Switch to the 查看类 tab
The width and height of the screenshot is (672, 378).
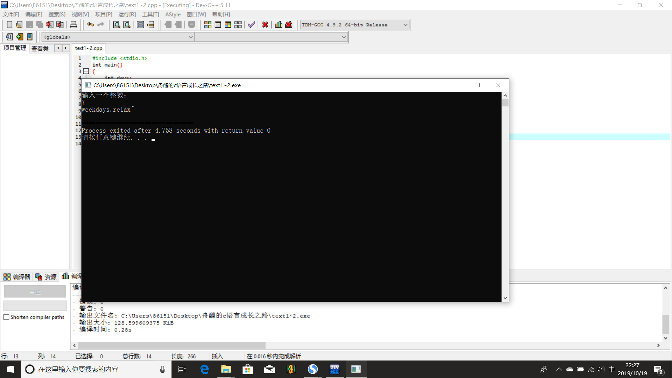pos(40,48)
